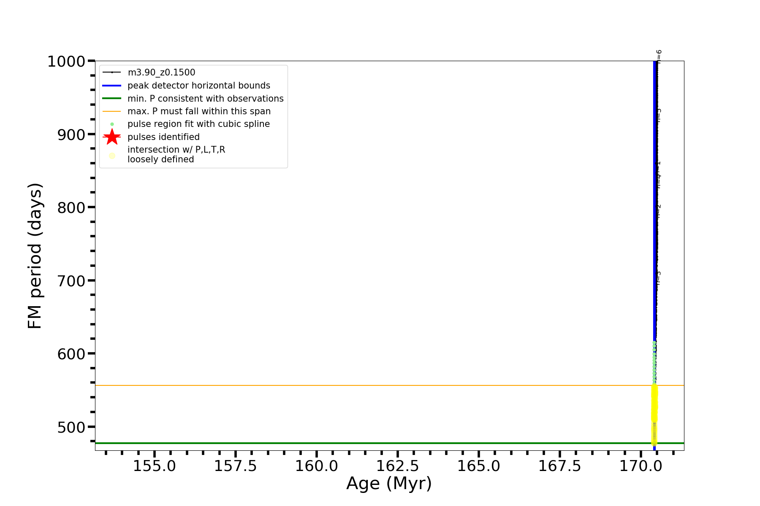The image size is (760, 506).
Task: Click the blue peak detector legend swatch
Action: (x=112, y=86)
